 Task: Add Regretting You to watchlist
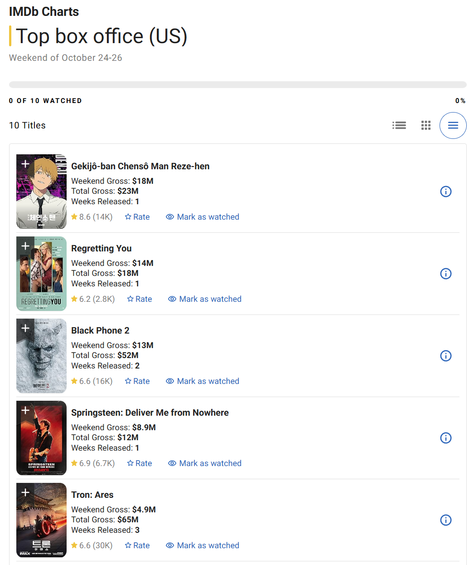point(25,246)
